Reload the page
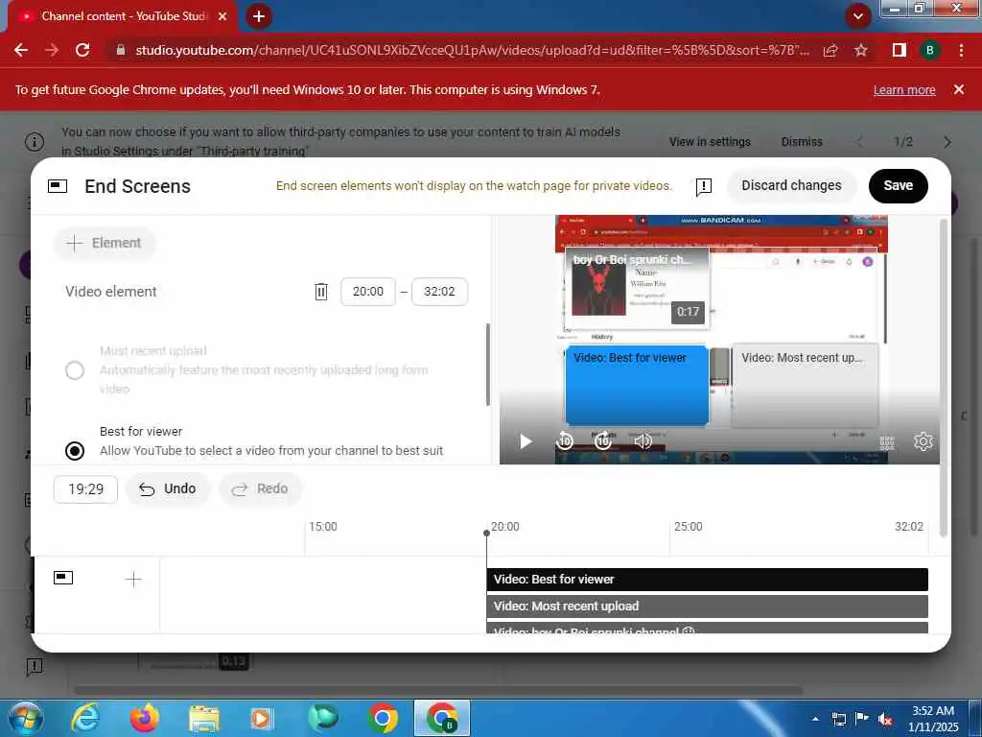 point(82,50)
